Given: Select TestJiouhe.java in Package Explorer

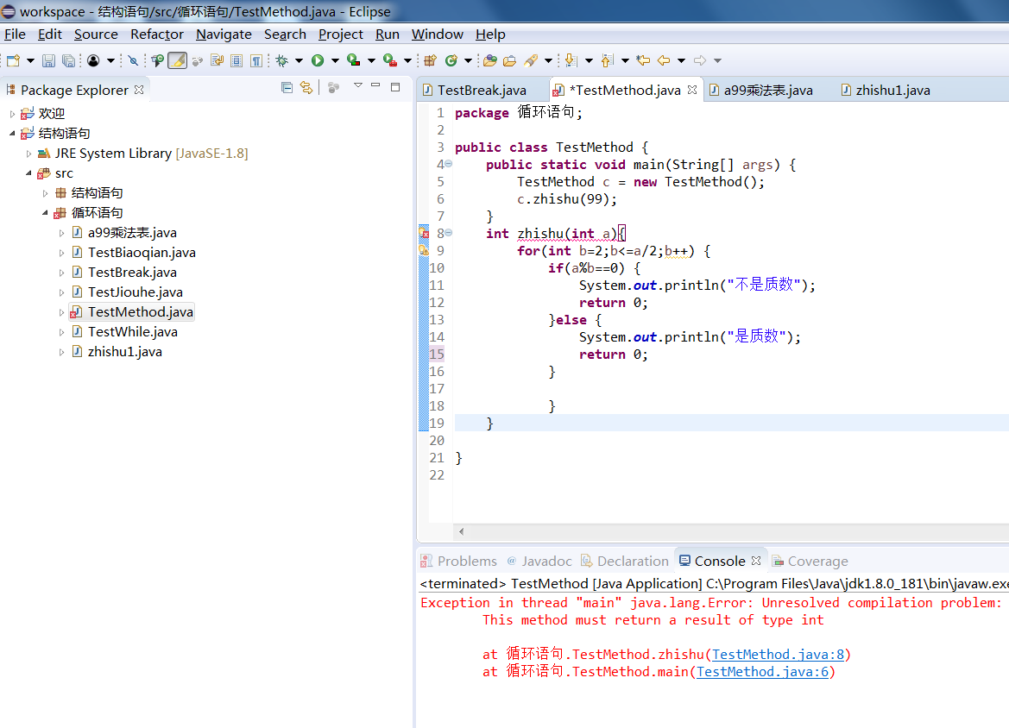Looking at the screenshot, I should coord(136,292).
